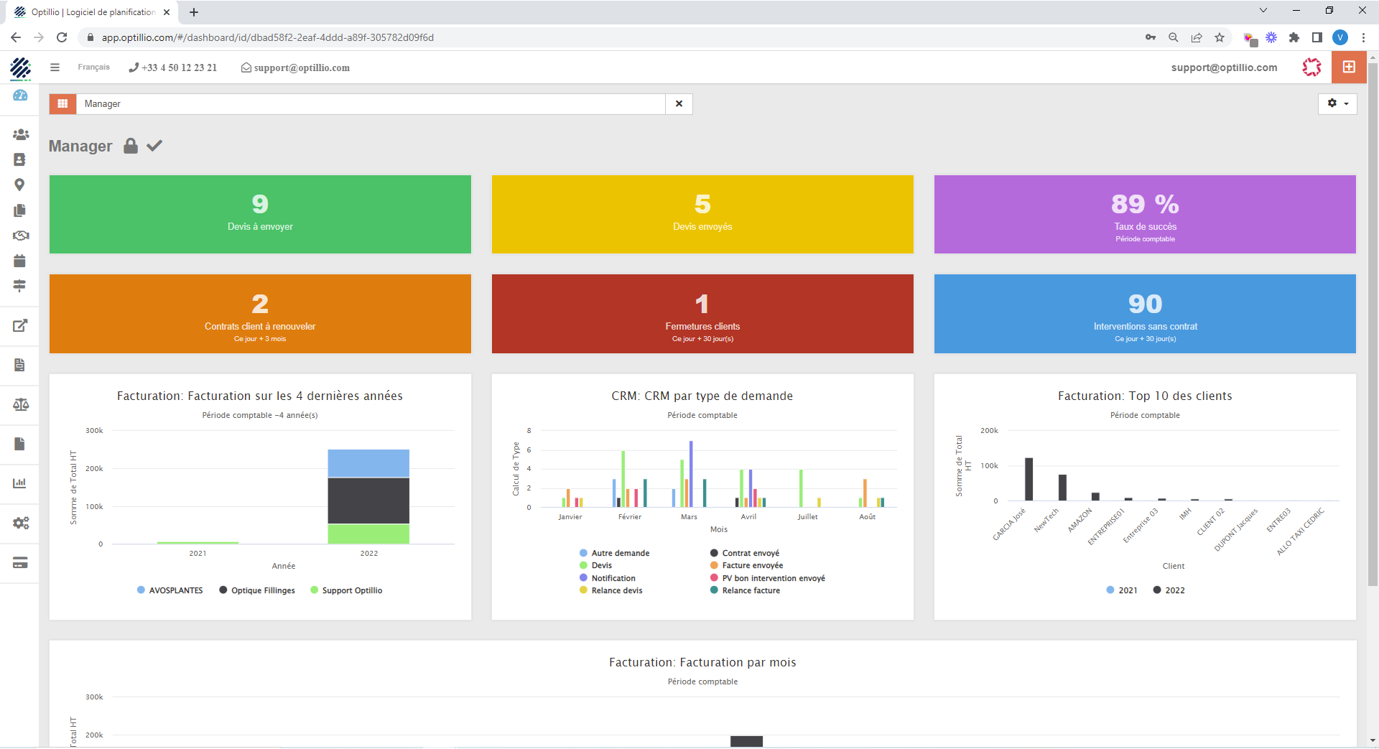Toggle Notification legend entry
This screenshot has width=1379, height=749.
(x=608, y=578)
